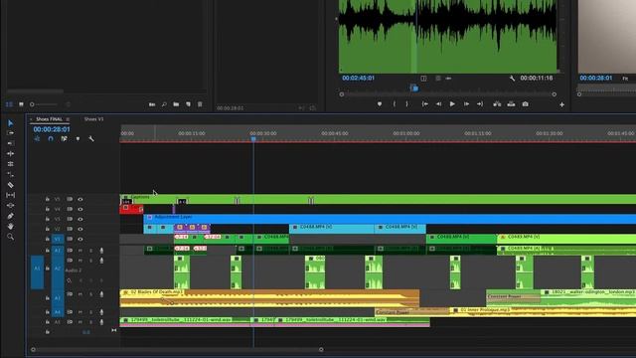The image size is (636, 358).
Task: Hide the V5 track with eye icon
Action: point(80,199)
